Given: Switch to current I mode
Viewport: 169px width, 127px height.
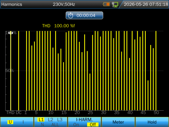Looking at the screenshot, I should pyautogui.click(x=23, y=122).
